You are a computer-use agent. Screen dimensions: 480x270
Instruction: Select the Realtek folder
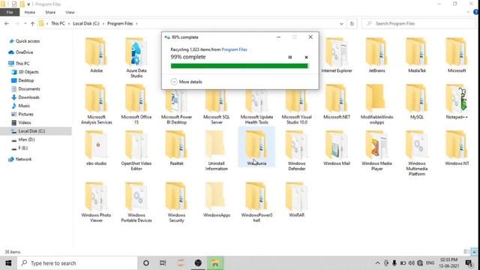tap(176, 148)
